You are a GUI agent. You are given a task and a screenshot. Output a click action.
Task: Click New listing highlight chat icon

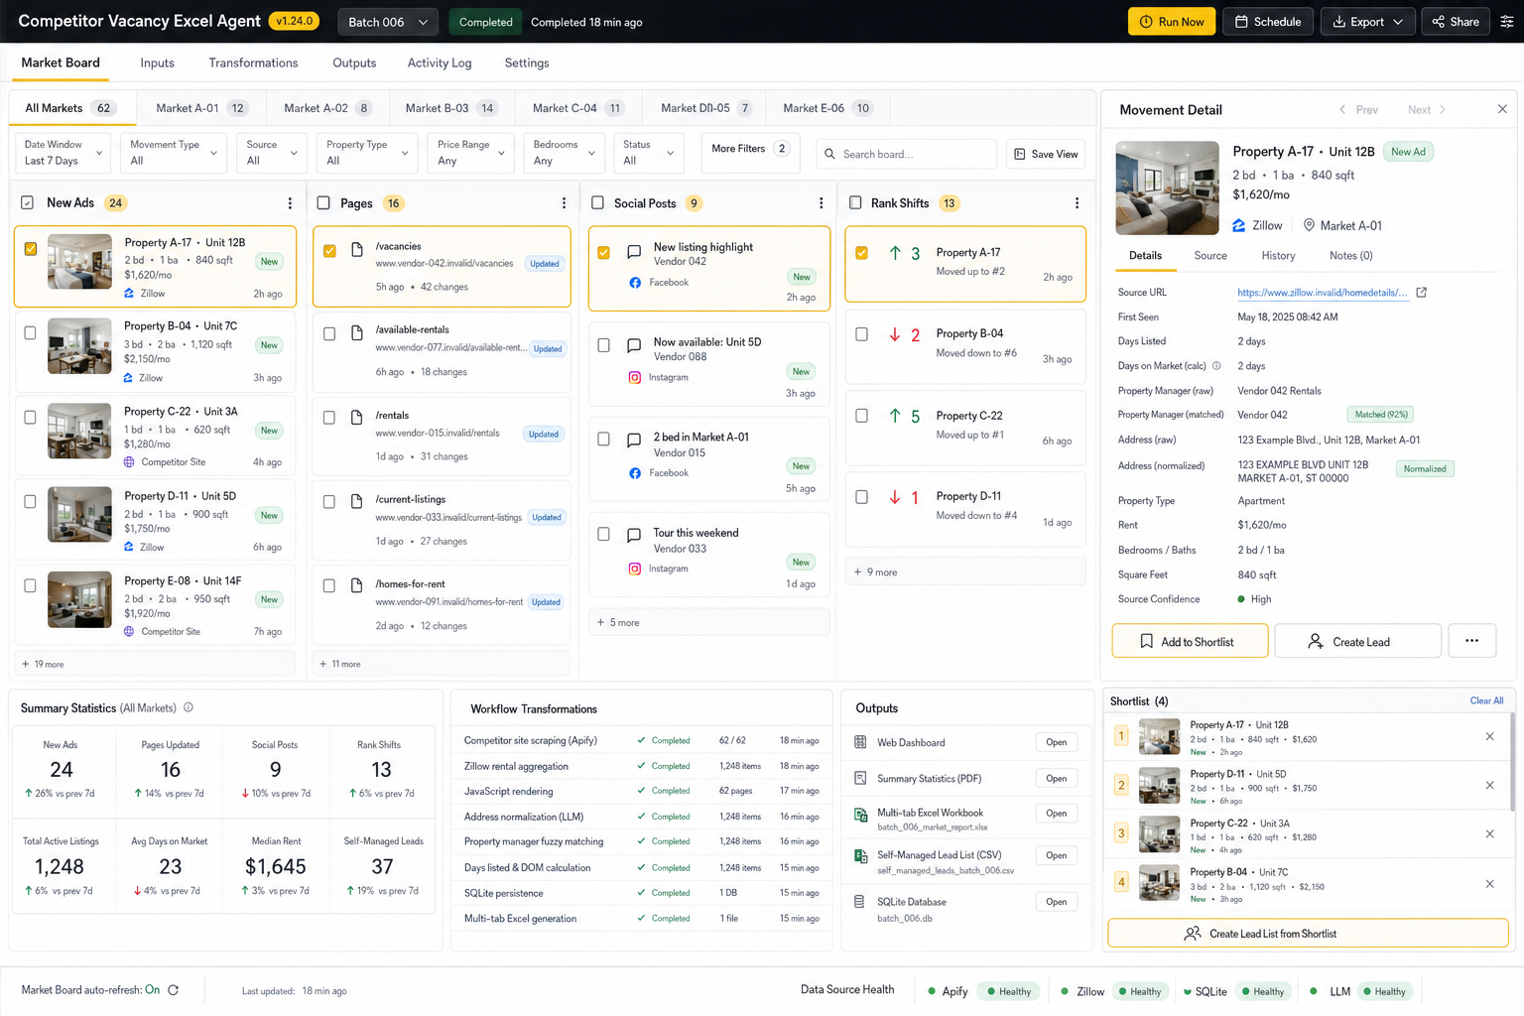pyautogui.click(x=634, y=252)
